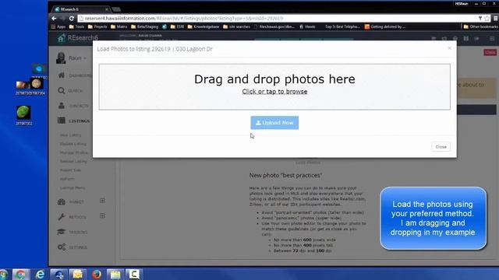
Task: Open the Training graduation cap icon
Action: tap(62, 232)
